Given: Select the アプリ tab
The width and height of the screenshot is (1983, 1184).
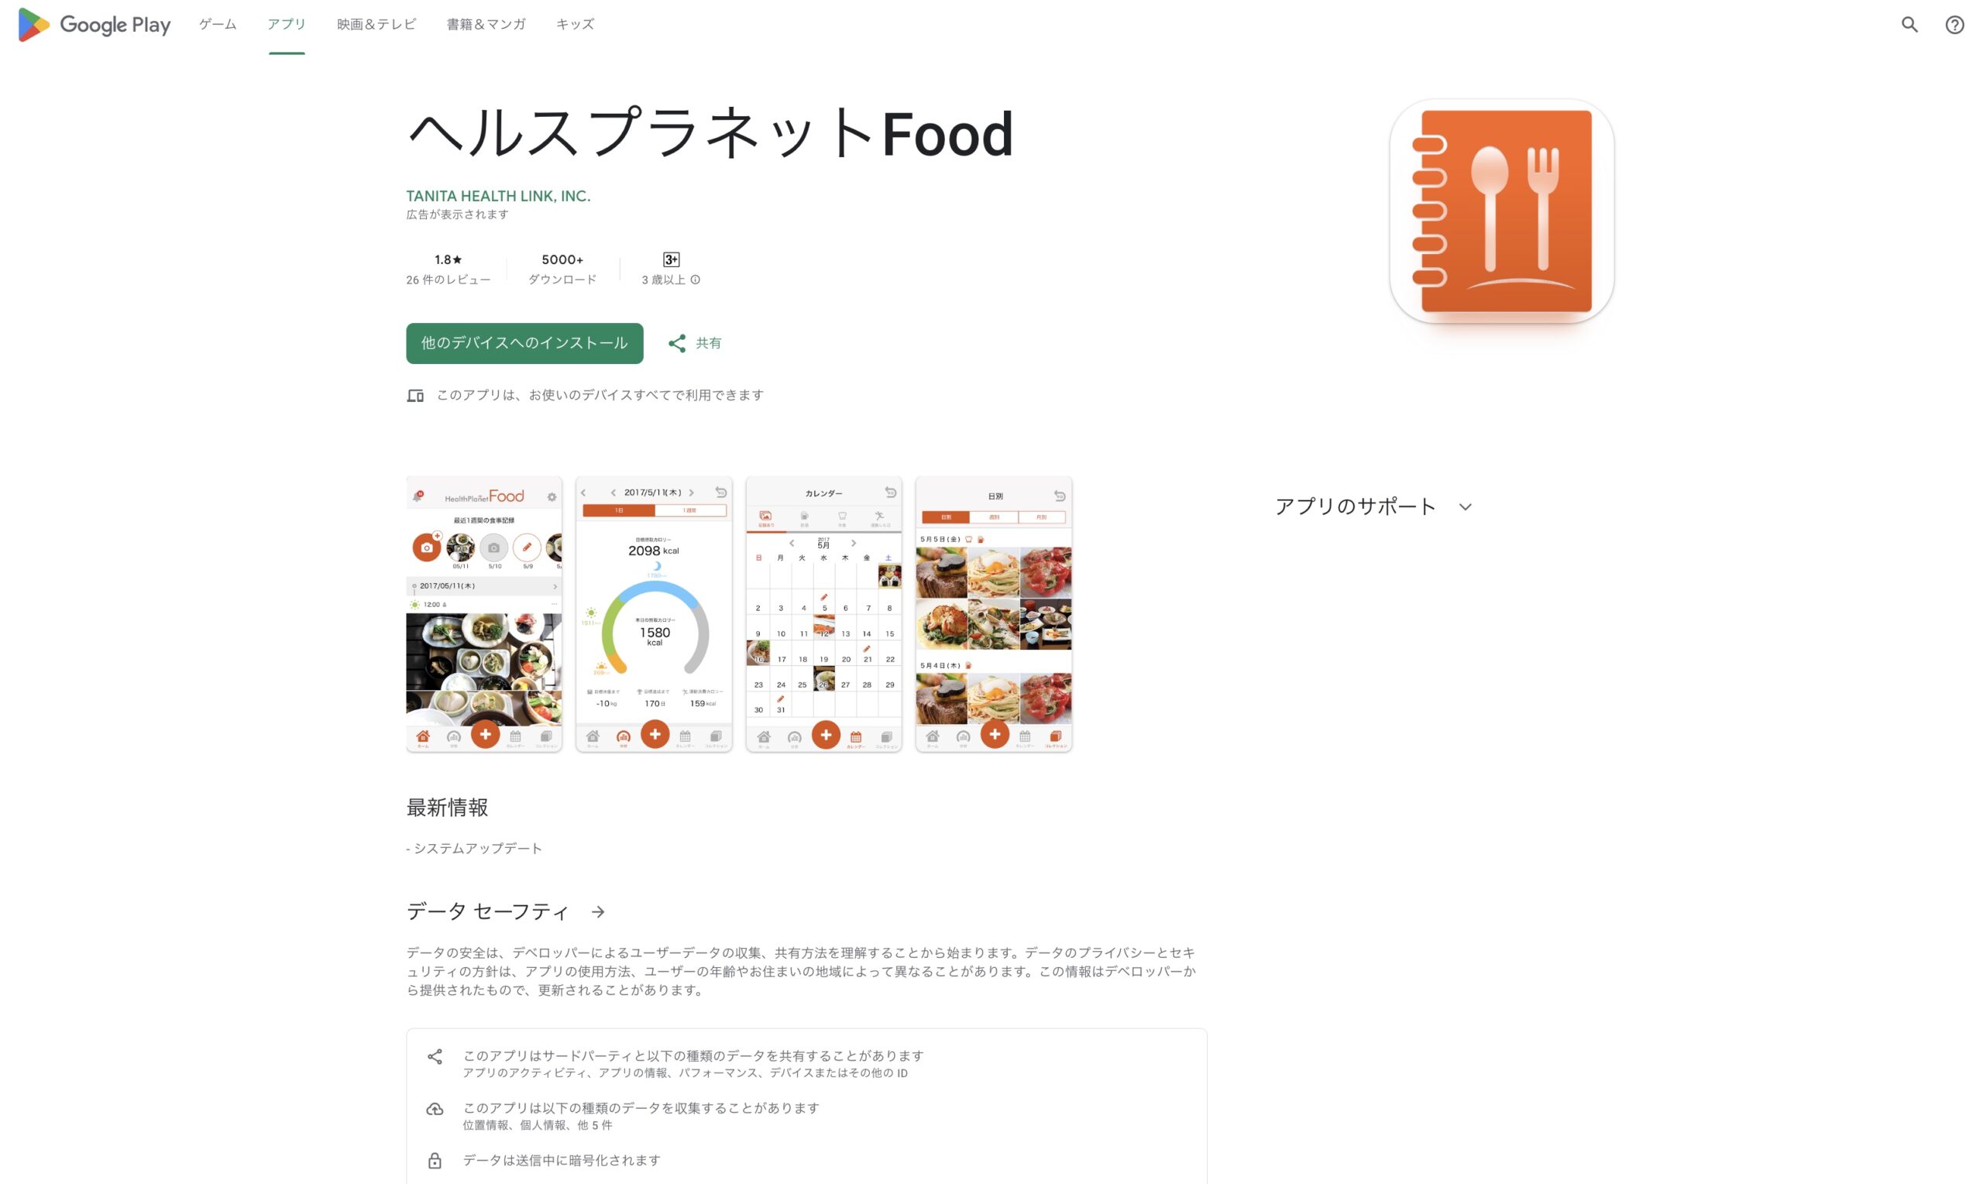Looking at the screenshot, I should click(287, 25).
